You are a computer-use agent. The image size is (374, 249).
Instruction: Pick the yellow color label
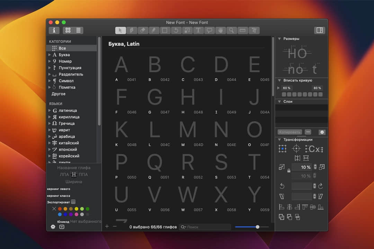coord(76,209)
